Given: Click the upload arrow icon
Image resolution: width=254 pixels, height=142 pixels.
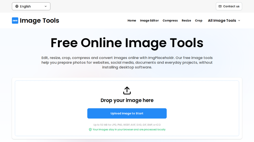Looking at the screenshot, I should (x=127, y=90).
